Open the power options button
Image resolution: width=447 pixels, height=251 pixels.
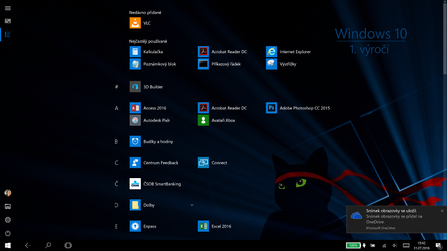pyautogui.click(x=8, y=233)
